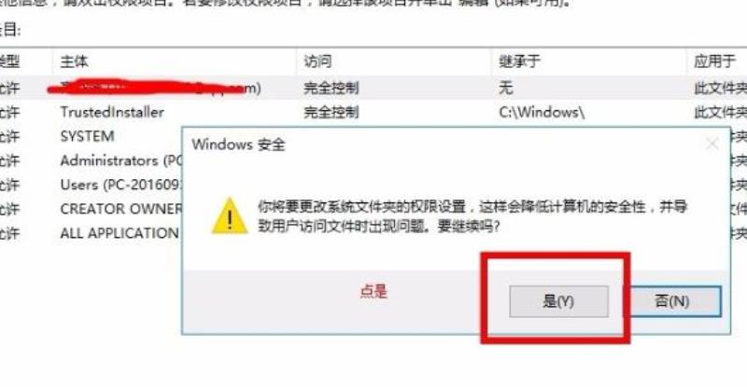Close the Windows 安全 dialog
Image resolution: width=747 pixels, height=387 pixels.
click(x=712, y=144)
